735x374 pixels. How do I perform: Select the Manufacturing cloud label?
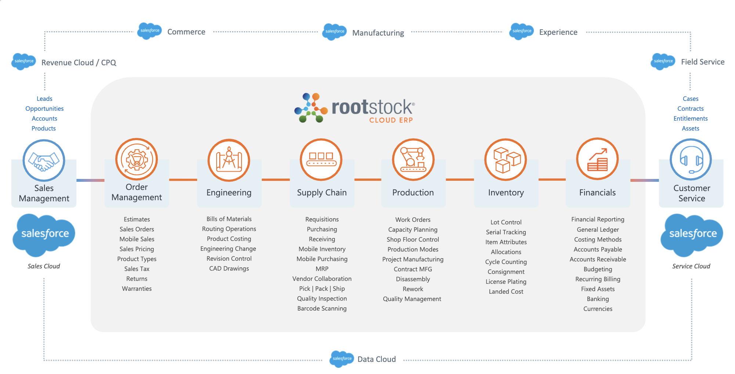coord(378,33)
